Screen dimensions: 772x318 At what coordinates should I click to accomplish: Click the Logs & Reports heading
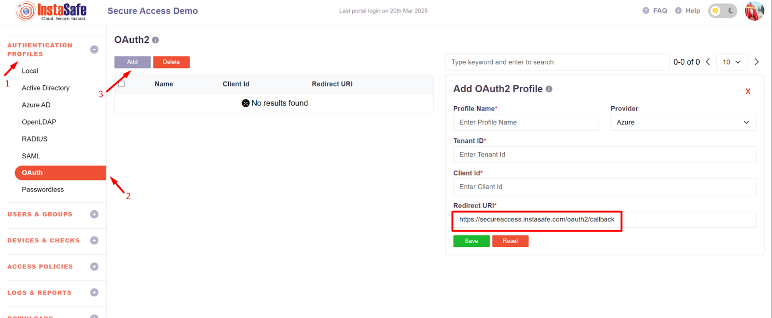click(40, 292)
